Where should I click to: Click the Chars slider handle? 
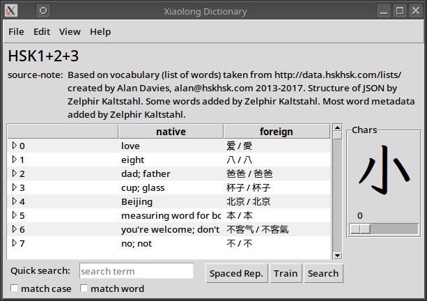coord(360,229)
